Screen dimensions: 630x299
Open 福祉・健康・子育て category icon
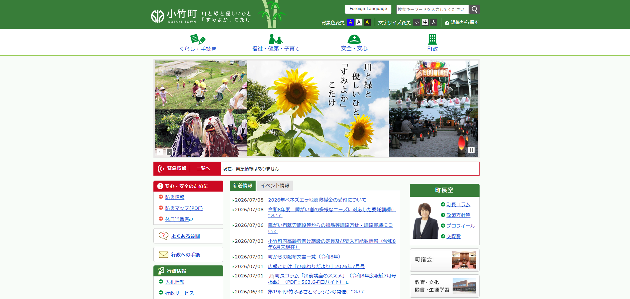[276, 39]
